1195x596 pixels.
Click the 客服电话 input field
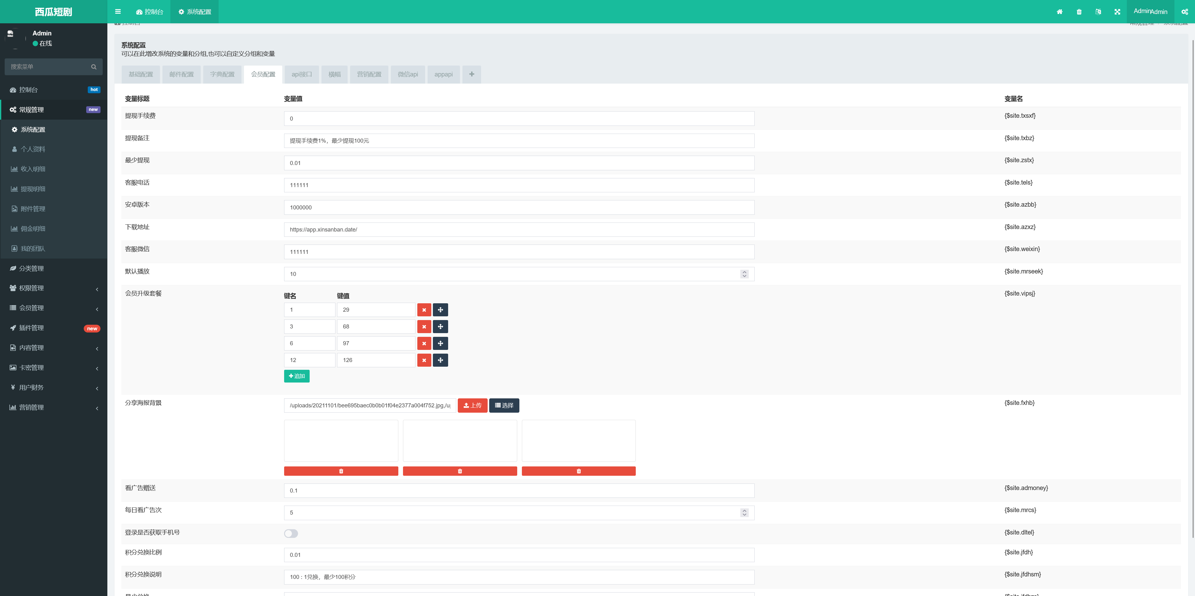tap(519, 185)
